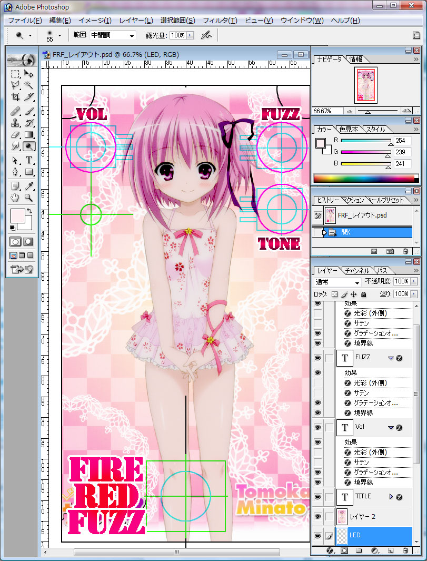427x561 pixels.
Task: Open the 範囲 range dropdown (中間調)
Action: click(113, 35)
